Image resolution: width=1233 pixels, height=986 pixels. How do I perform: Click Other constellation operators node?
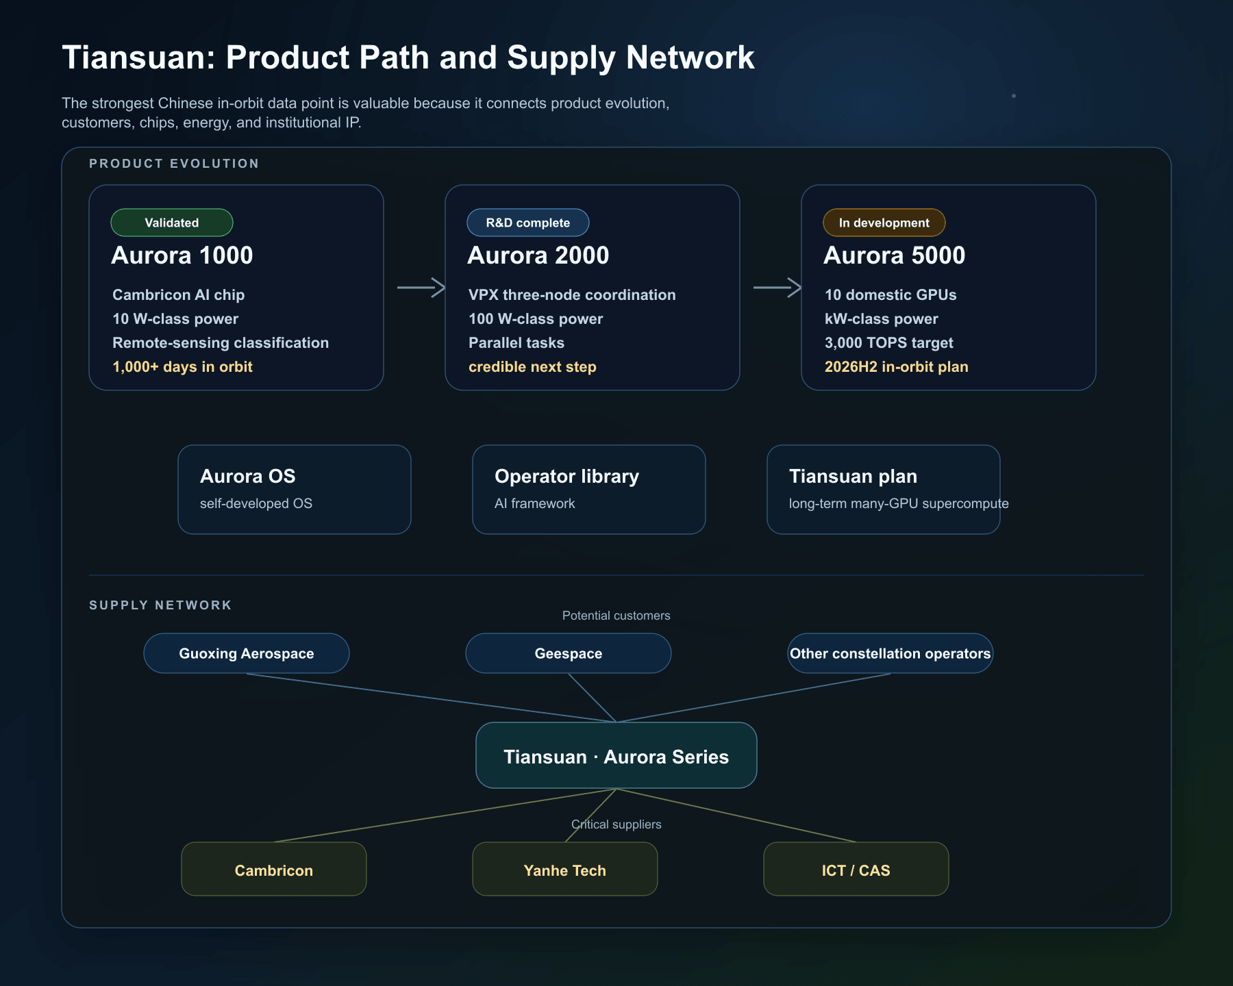(x=891, y=653)
